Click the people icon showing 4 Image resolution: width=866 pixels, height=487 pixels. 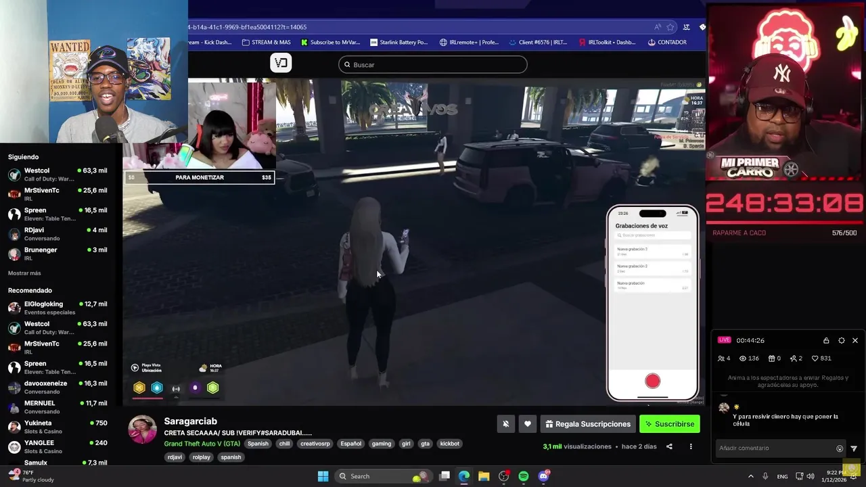(724, 358)
